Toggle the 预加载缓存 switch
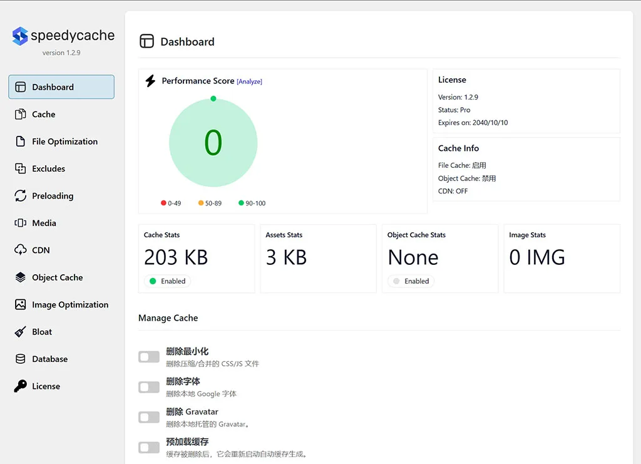 (x=149, y=447)
